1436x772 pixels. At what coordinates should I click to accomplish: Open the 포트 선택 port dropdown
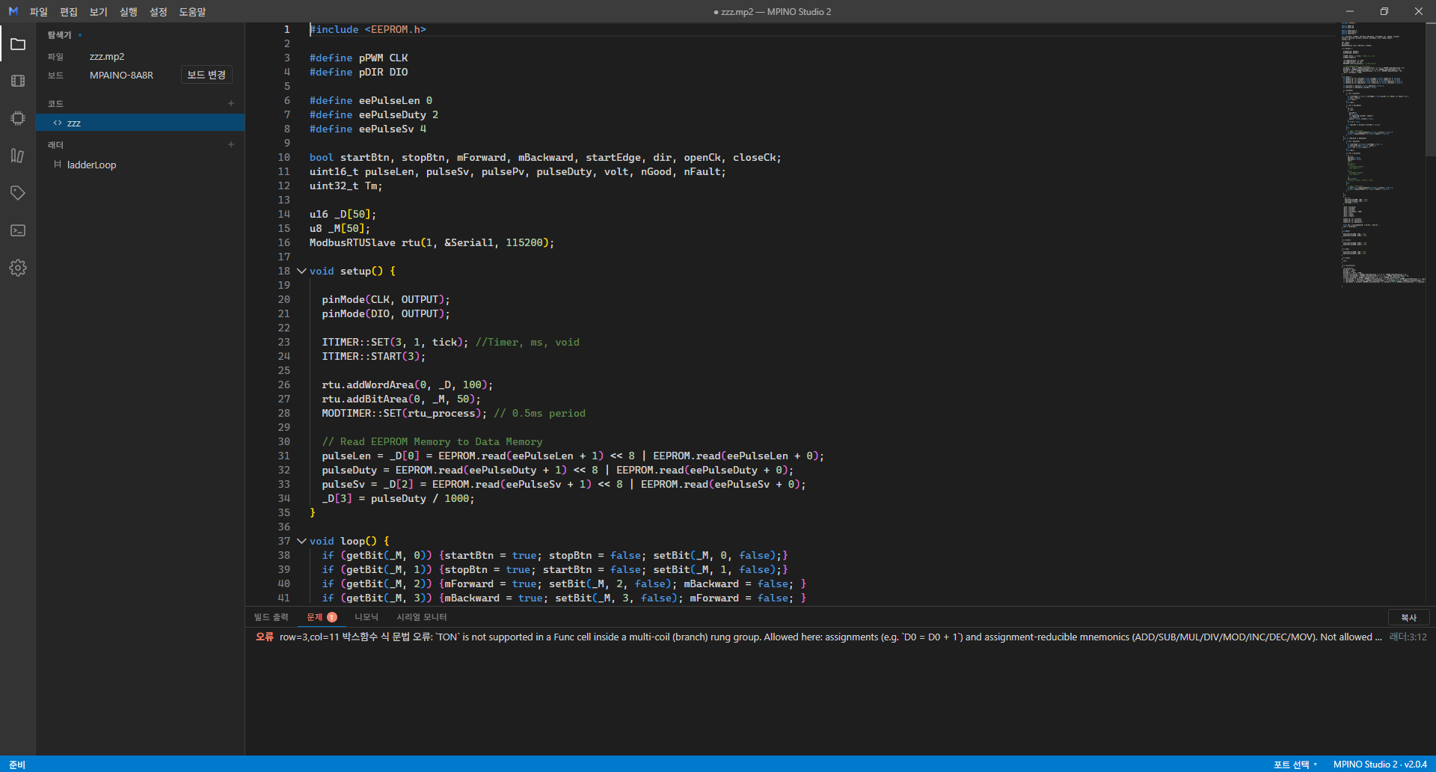[x=1295, y=765]
